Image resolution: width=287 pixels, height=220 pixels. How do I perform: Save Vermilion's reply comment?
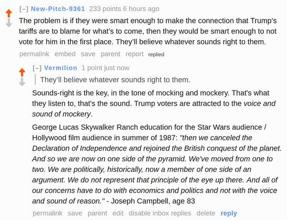75,213
